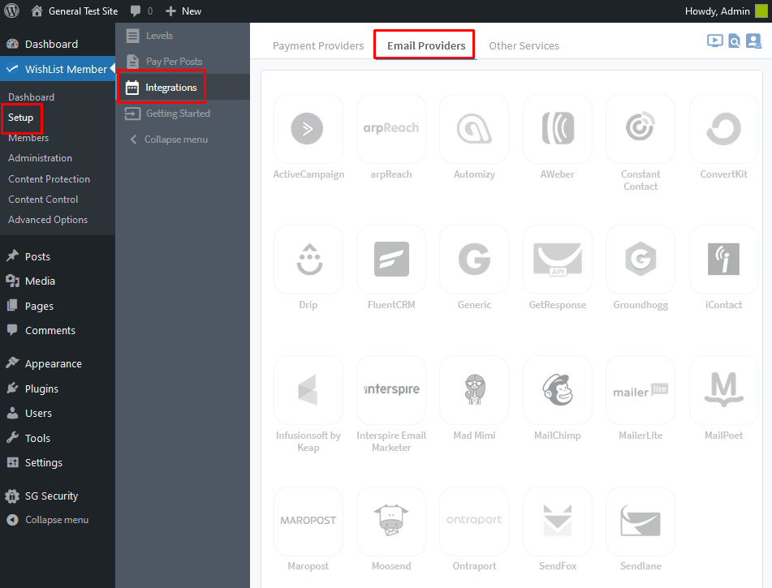
Task: Open Content Control section
Action: click(43, 200)
